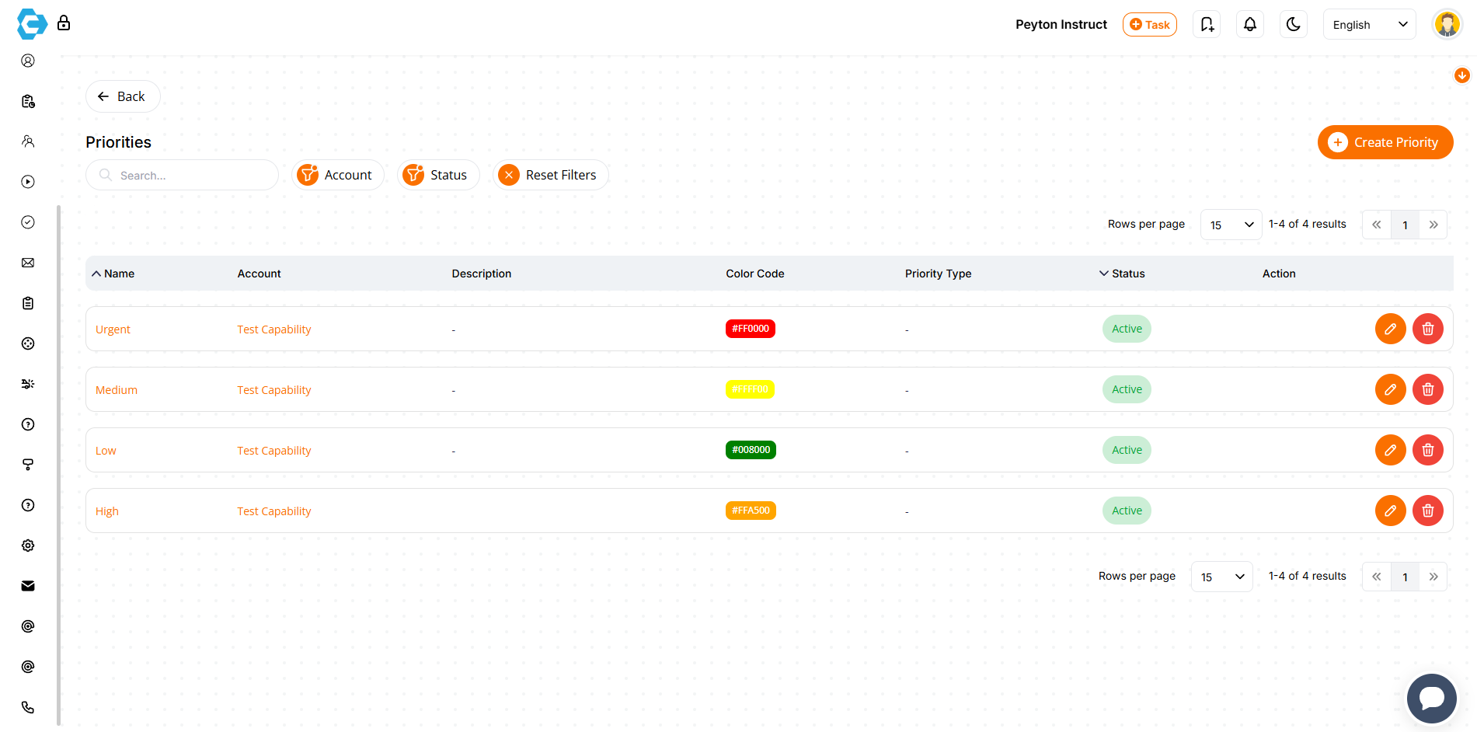This screenshot has width=1477, height=732.
Task: Click the edit pencil icon for Urgent priority
Action: 1390,329
